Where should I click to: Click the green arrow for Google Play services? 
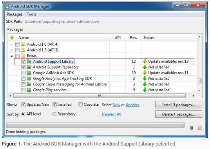pyautogui.click(x=145, y=90)
